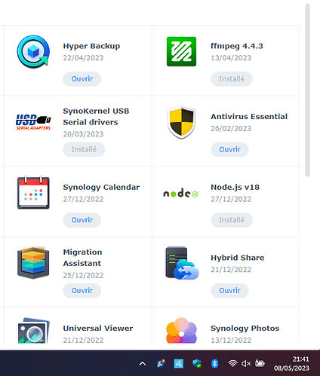Click the Node.js v18 logo icon
The image size is (320, 376).
(x=181, y=193)
